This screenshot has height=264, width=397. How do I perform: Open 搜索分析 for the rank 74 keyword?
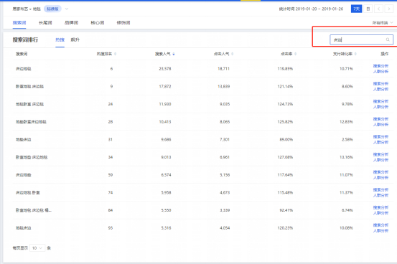(380, 190)
